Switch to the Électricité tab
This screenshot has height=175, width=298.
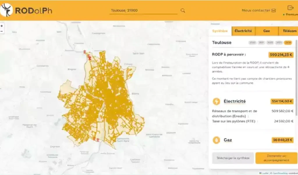243,31
